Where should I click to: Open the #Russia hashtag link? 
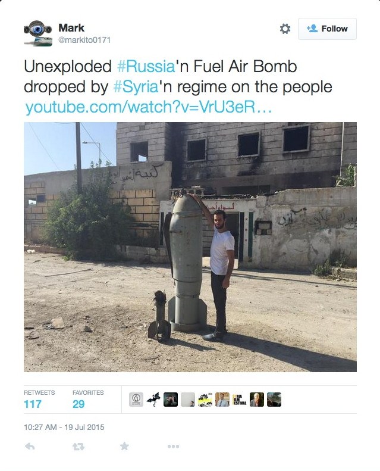coord(146,66)
